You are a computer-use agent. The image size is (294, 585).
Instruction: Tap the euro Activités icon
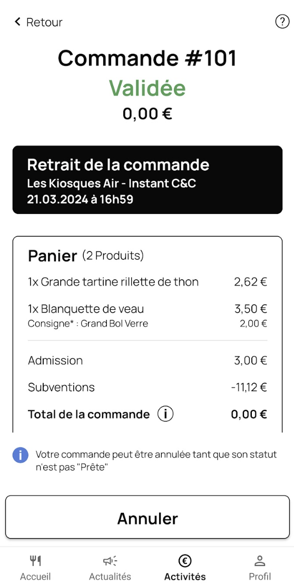(185, 560)
